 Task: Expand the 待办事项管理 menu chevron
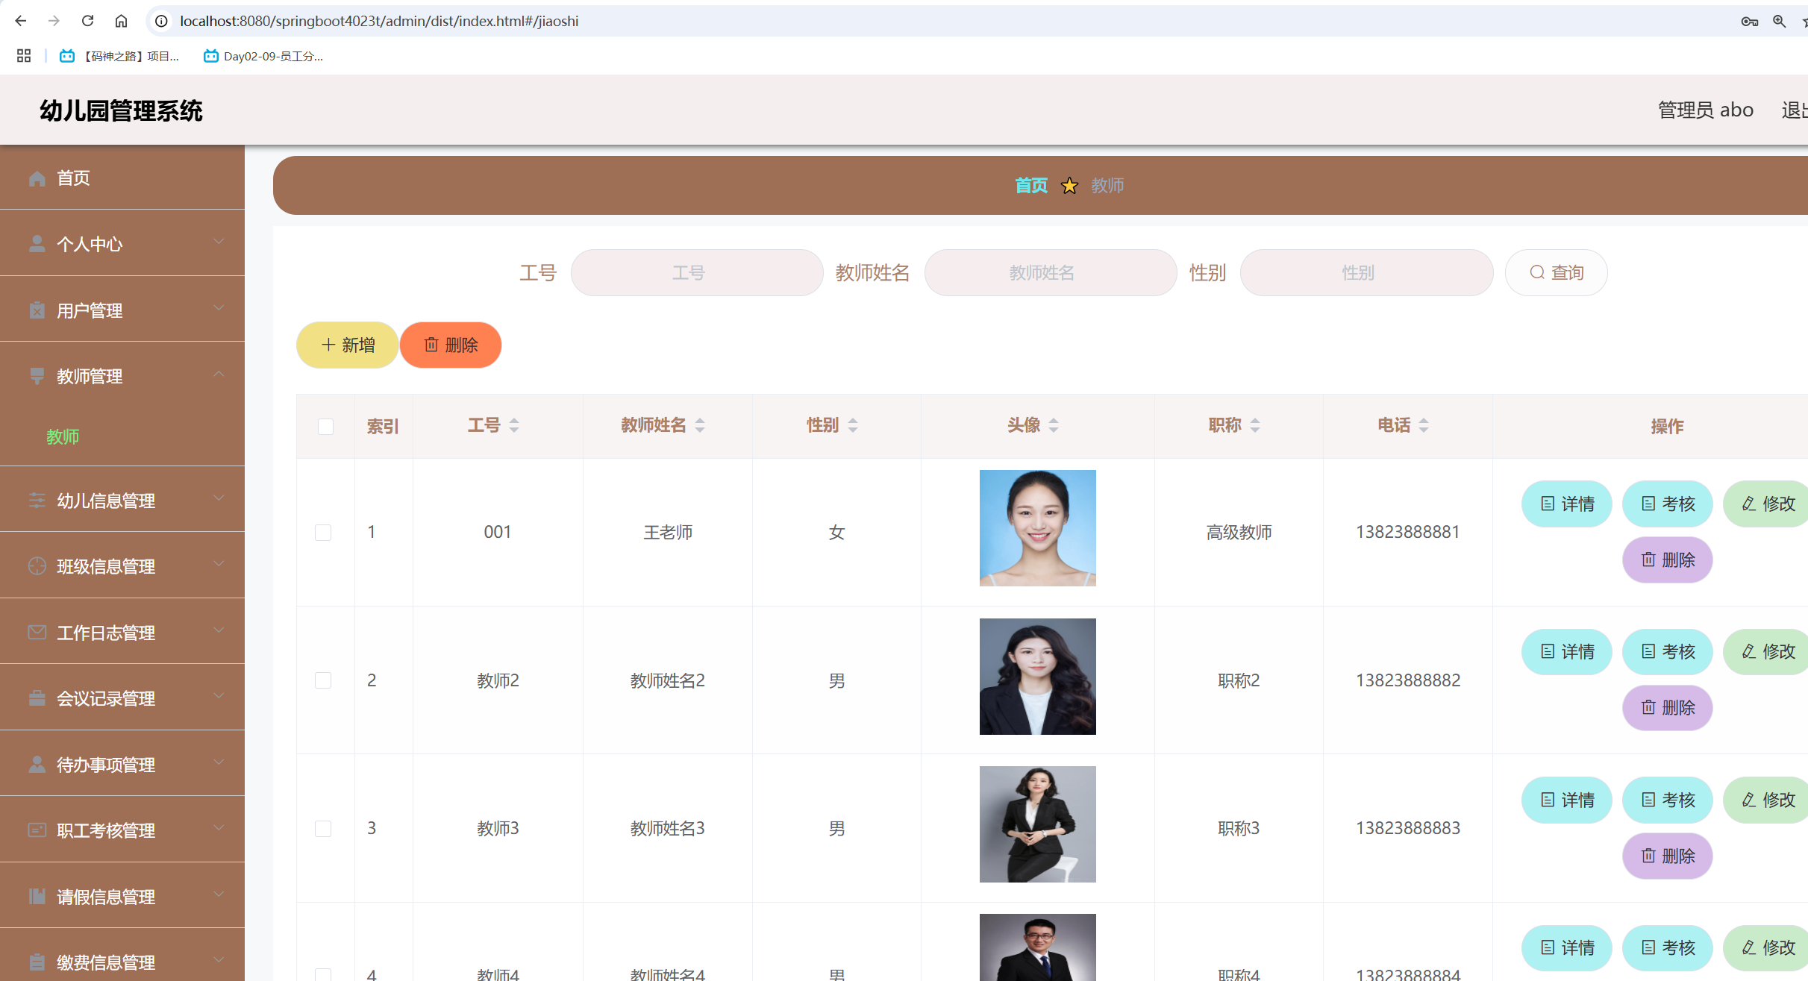(x=219, y=762)
